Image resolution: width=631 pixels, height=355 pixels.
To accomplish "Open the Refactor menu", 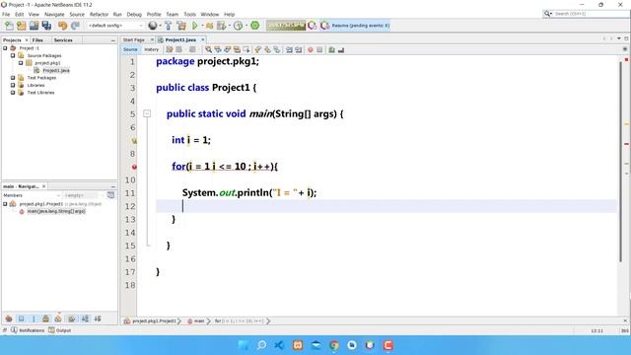I will (99, 14).
